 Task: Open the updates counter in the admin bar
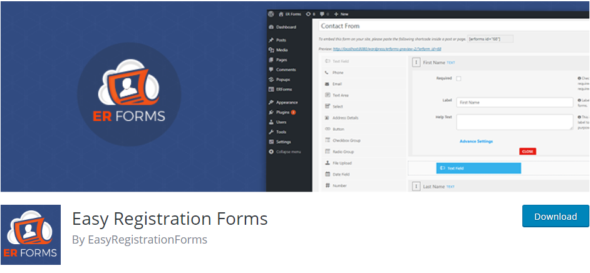coord(311,14)
